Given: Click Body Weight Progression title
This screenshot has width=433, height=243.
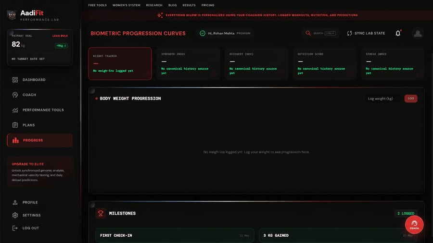Looking at the screenshot, I should 130,99.
